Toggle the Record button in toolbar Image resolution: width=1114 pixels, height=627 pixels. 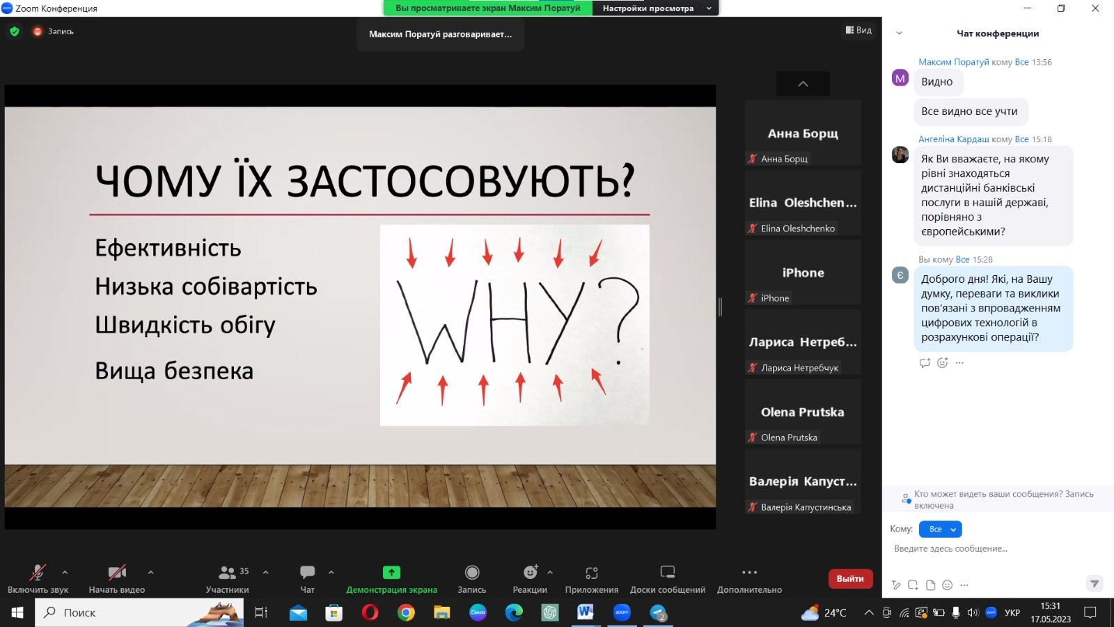pyautogui.click(x=471, y=573)
